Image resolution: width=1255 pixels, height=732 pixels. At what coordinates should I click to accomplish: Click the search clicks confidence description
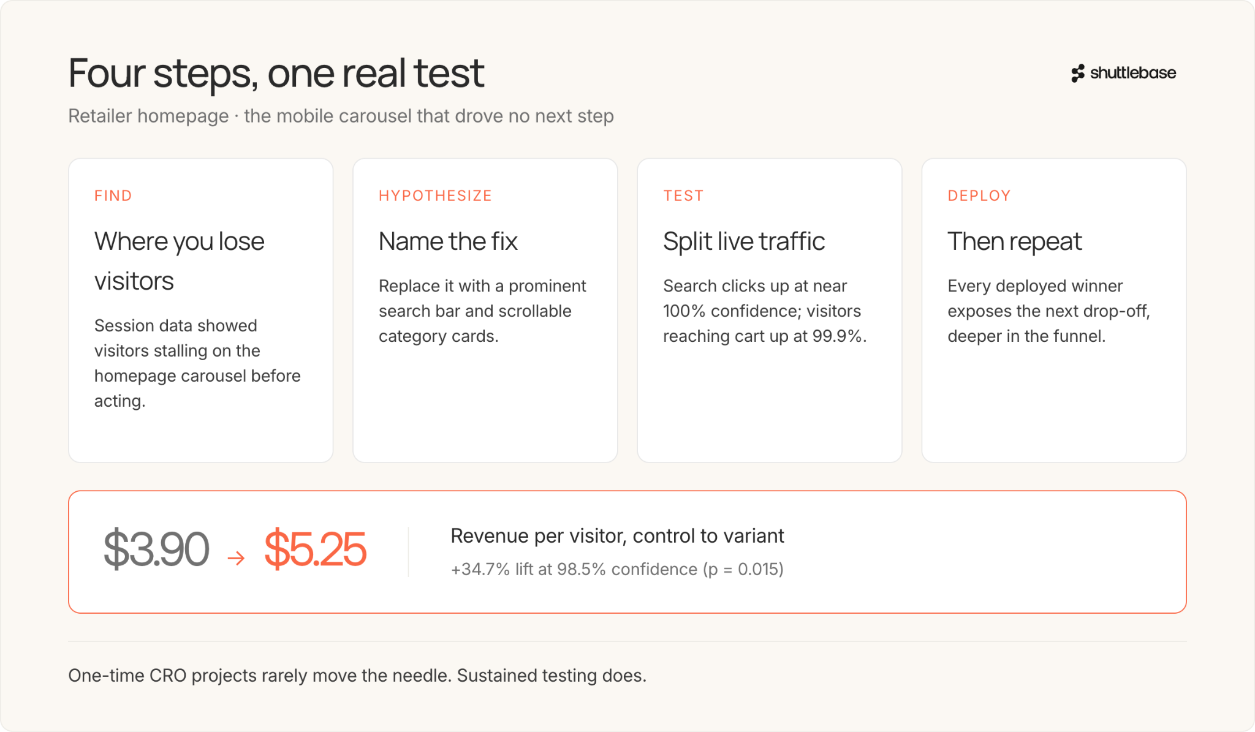(x=765, y=311)
